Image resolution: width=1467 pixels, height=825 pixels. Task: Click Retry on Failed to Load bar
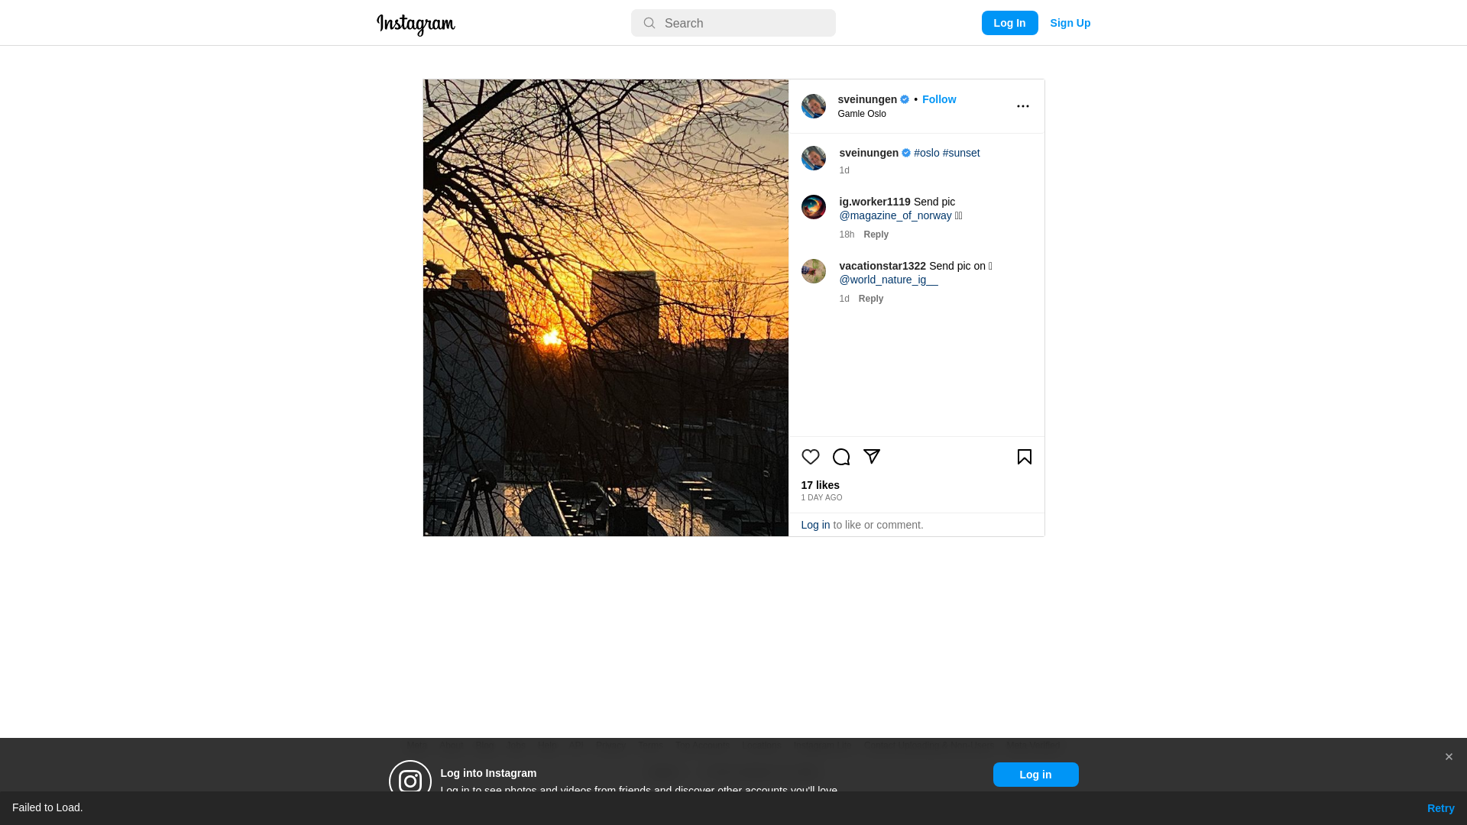point(1440,808)
